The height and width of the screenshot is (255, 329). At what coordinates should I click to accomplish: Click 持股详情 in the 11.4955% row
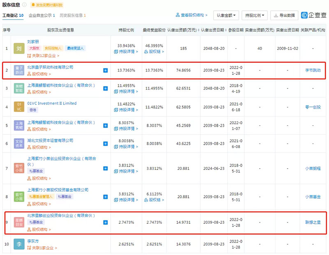[x=126, y=91]
